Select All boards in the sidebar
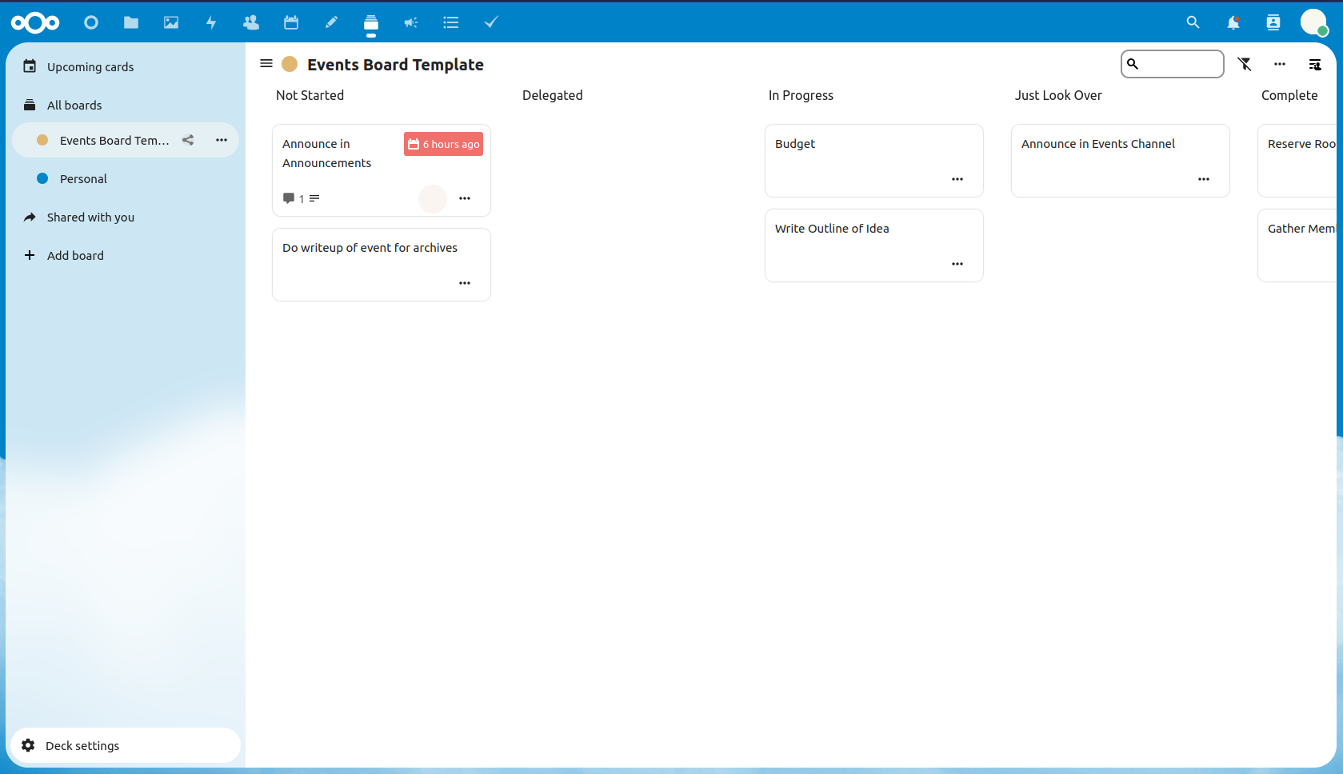 tap(74, 105)
